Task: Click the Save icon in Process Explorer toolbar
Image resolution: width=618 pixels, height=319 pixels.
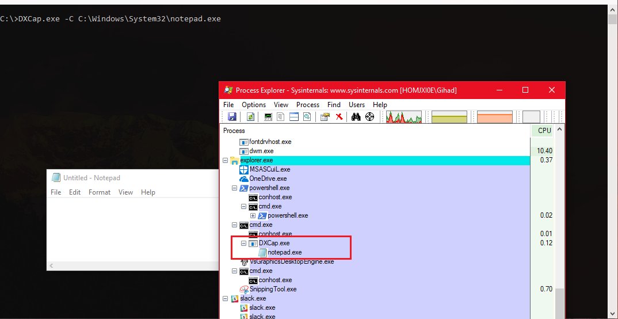Action: [x=232, y=117]
